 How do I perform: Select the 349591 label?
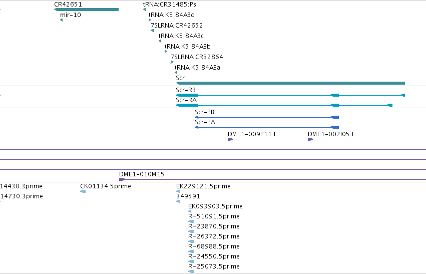(188, 196)
